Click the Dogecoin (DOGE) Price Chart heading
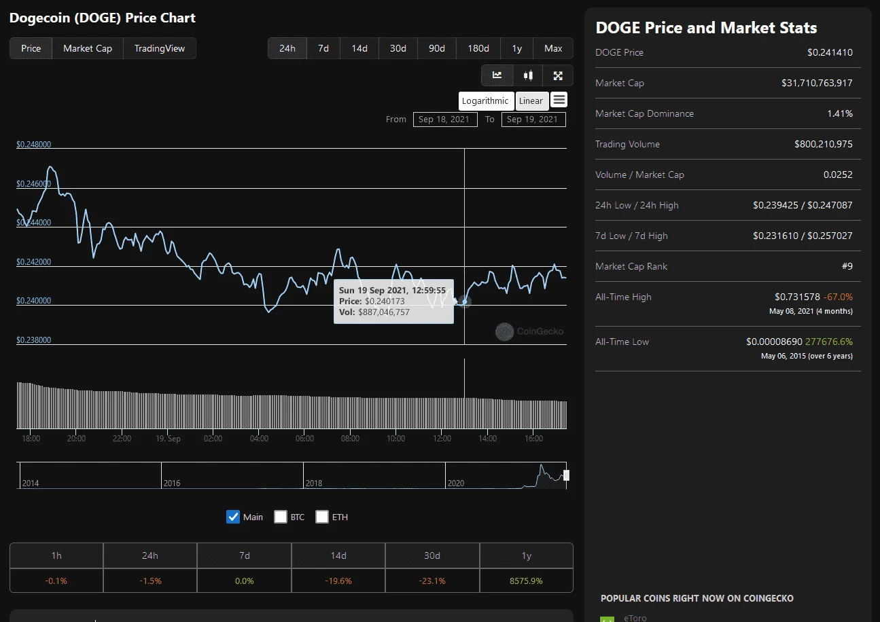This screenshot has width=880, height=622. (103, 18)
